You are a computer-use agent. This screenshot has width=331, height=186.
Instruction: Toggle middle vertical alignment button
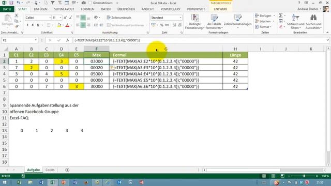(x=83, y=18)
